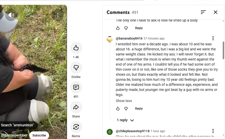The width and height of the screenshot is (225, 139).
Task: Open the comments sort-by menu
Action: 203,12
